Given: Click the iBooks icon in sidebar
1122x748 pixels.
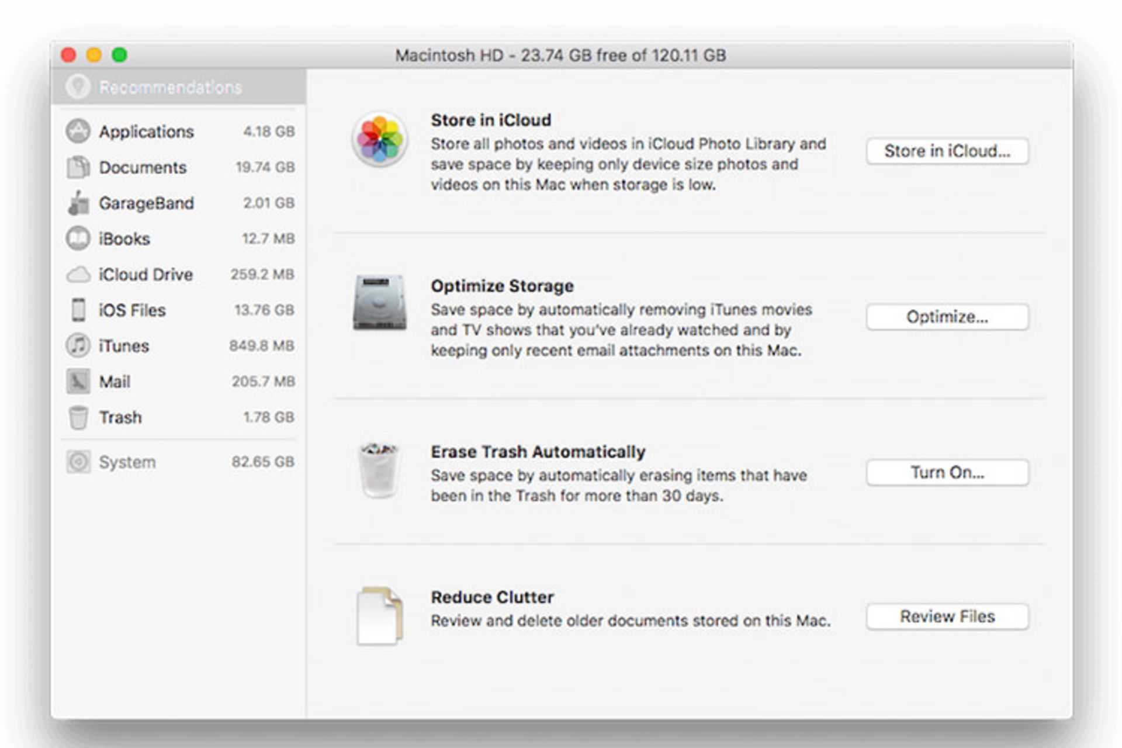Looking at the screenshot, I should tap(78, 238).
